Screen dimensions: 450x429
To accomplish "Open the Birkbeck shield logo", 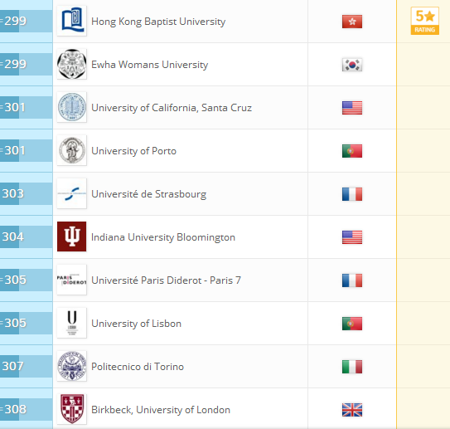I will (x=72, y=409).
